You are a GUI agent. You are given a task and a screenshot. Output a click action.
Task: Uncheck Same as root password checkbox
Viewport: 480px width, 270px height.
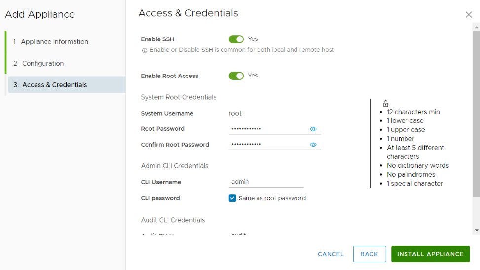pos(232,198)
